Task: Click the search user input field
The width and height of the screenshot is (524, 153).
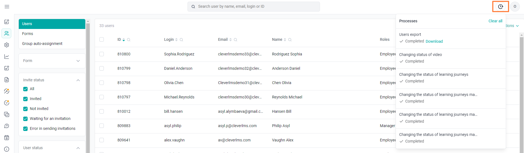Action: pyautogui.click(x=254, y=7)
